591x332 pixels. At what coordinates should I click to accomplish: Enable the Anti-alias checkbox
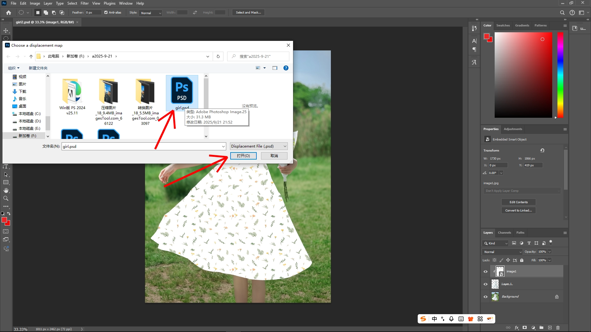105,12
